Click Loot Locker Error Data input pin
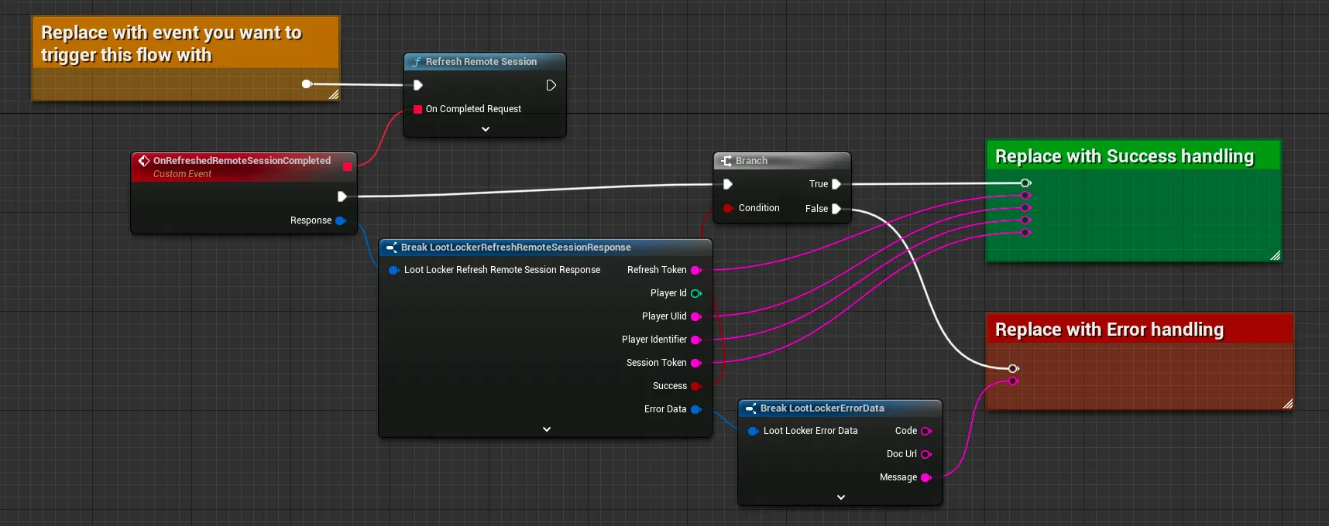The height and width of the screenshot is (526, 1329). [753, 431]
